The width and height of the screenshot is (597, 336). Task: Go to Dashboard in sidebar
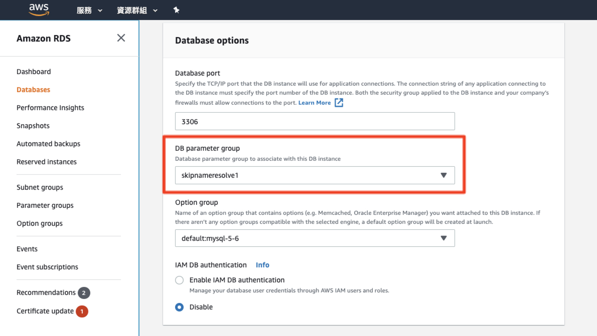34,72
